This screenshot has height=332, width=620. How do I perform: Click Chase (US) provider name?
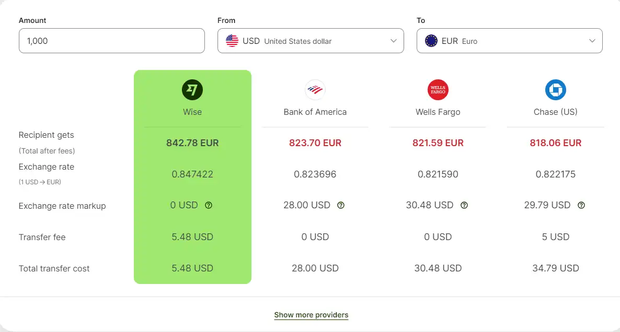[x=555, y=112]
